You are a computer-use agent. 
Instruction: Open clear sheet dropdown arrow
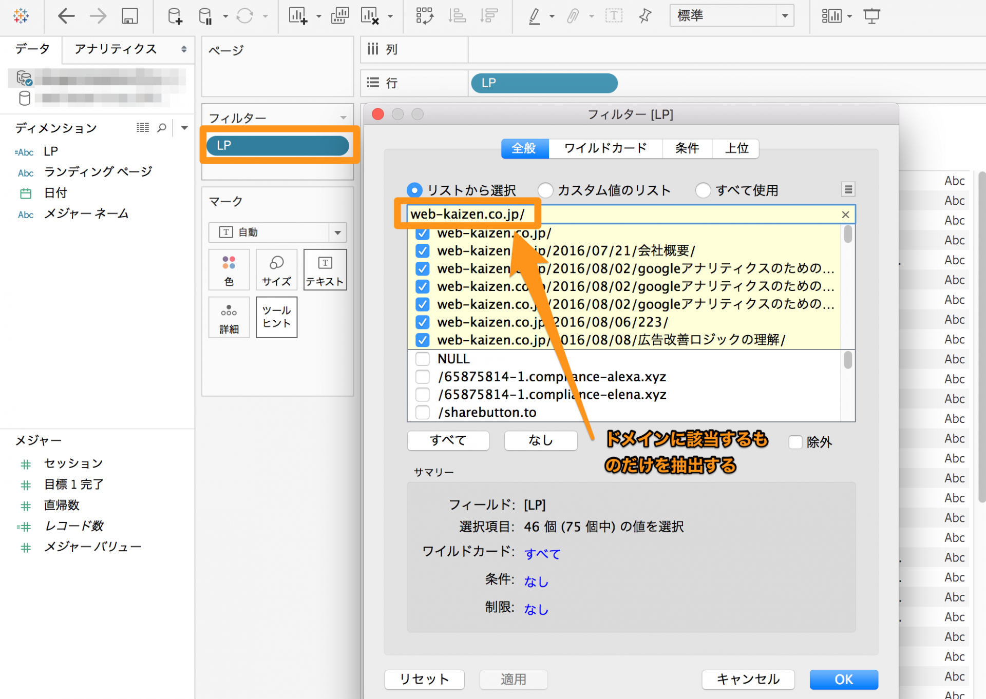[x=390, y=16]
